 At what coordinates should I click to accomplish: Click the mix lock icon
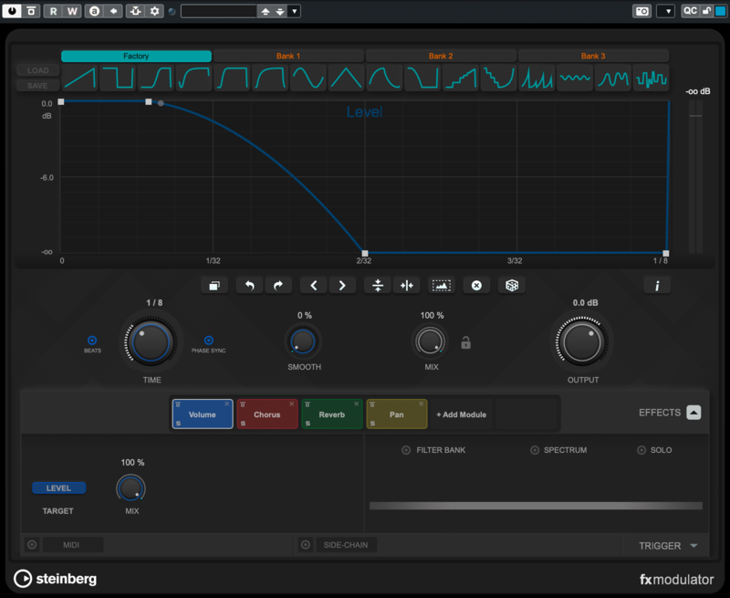[465, 343]
